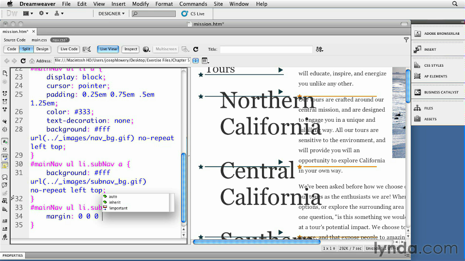Click the code pane vertical scrollbar thumb

point(184,188)
